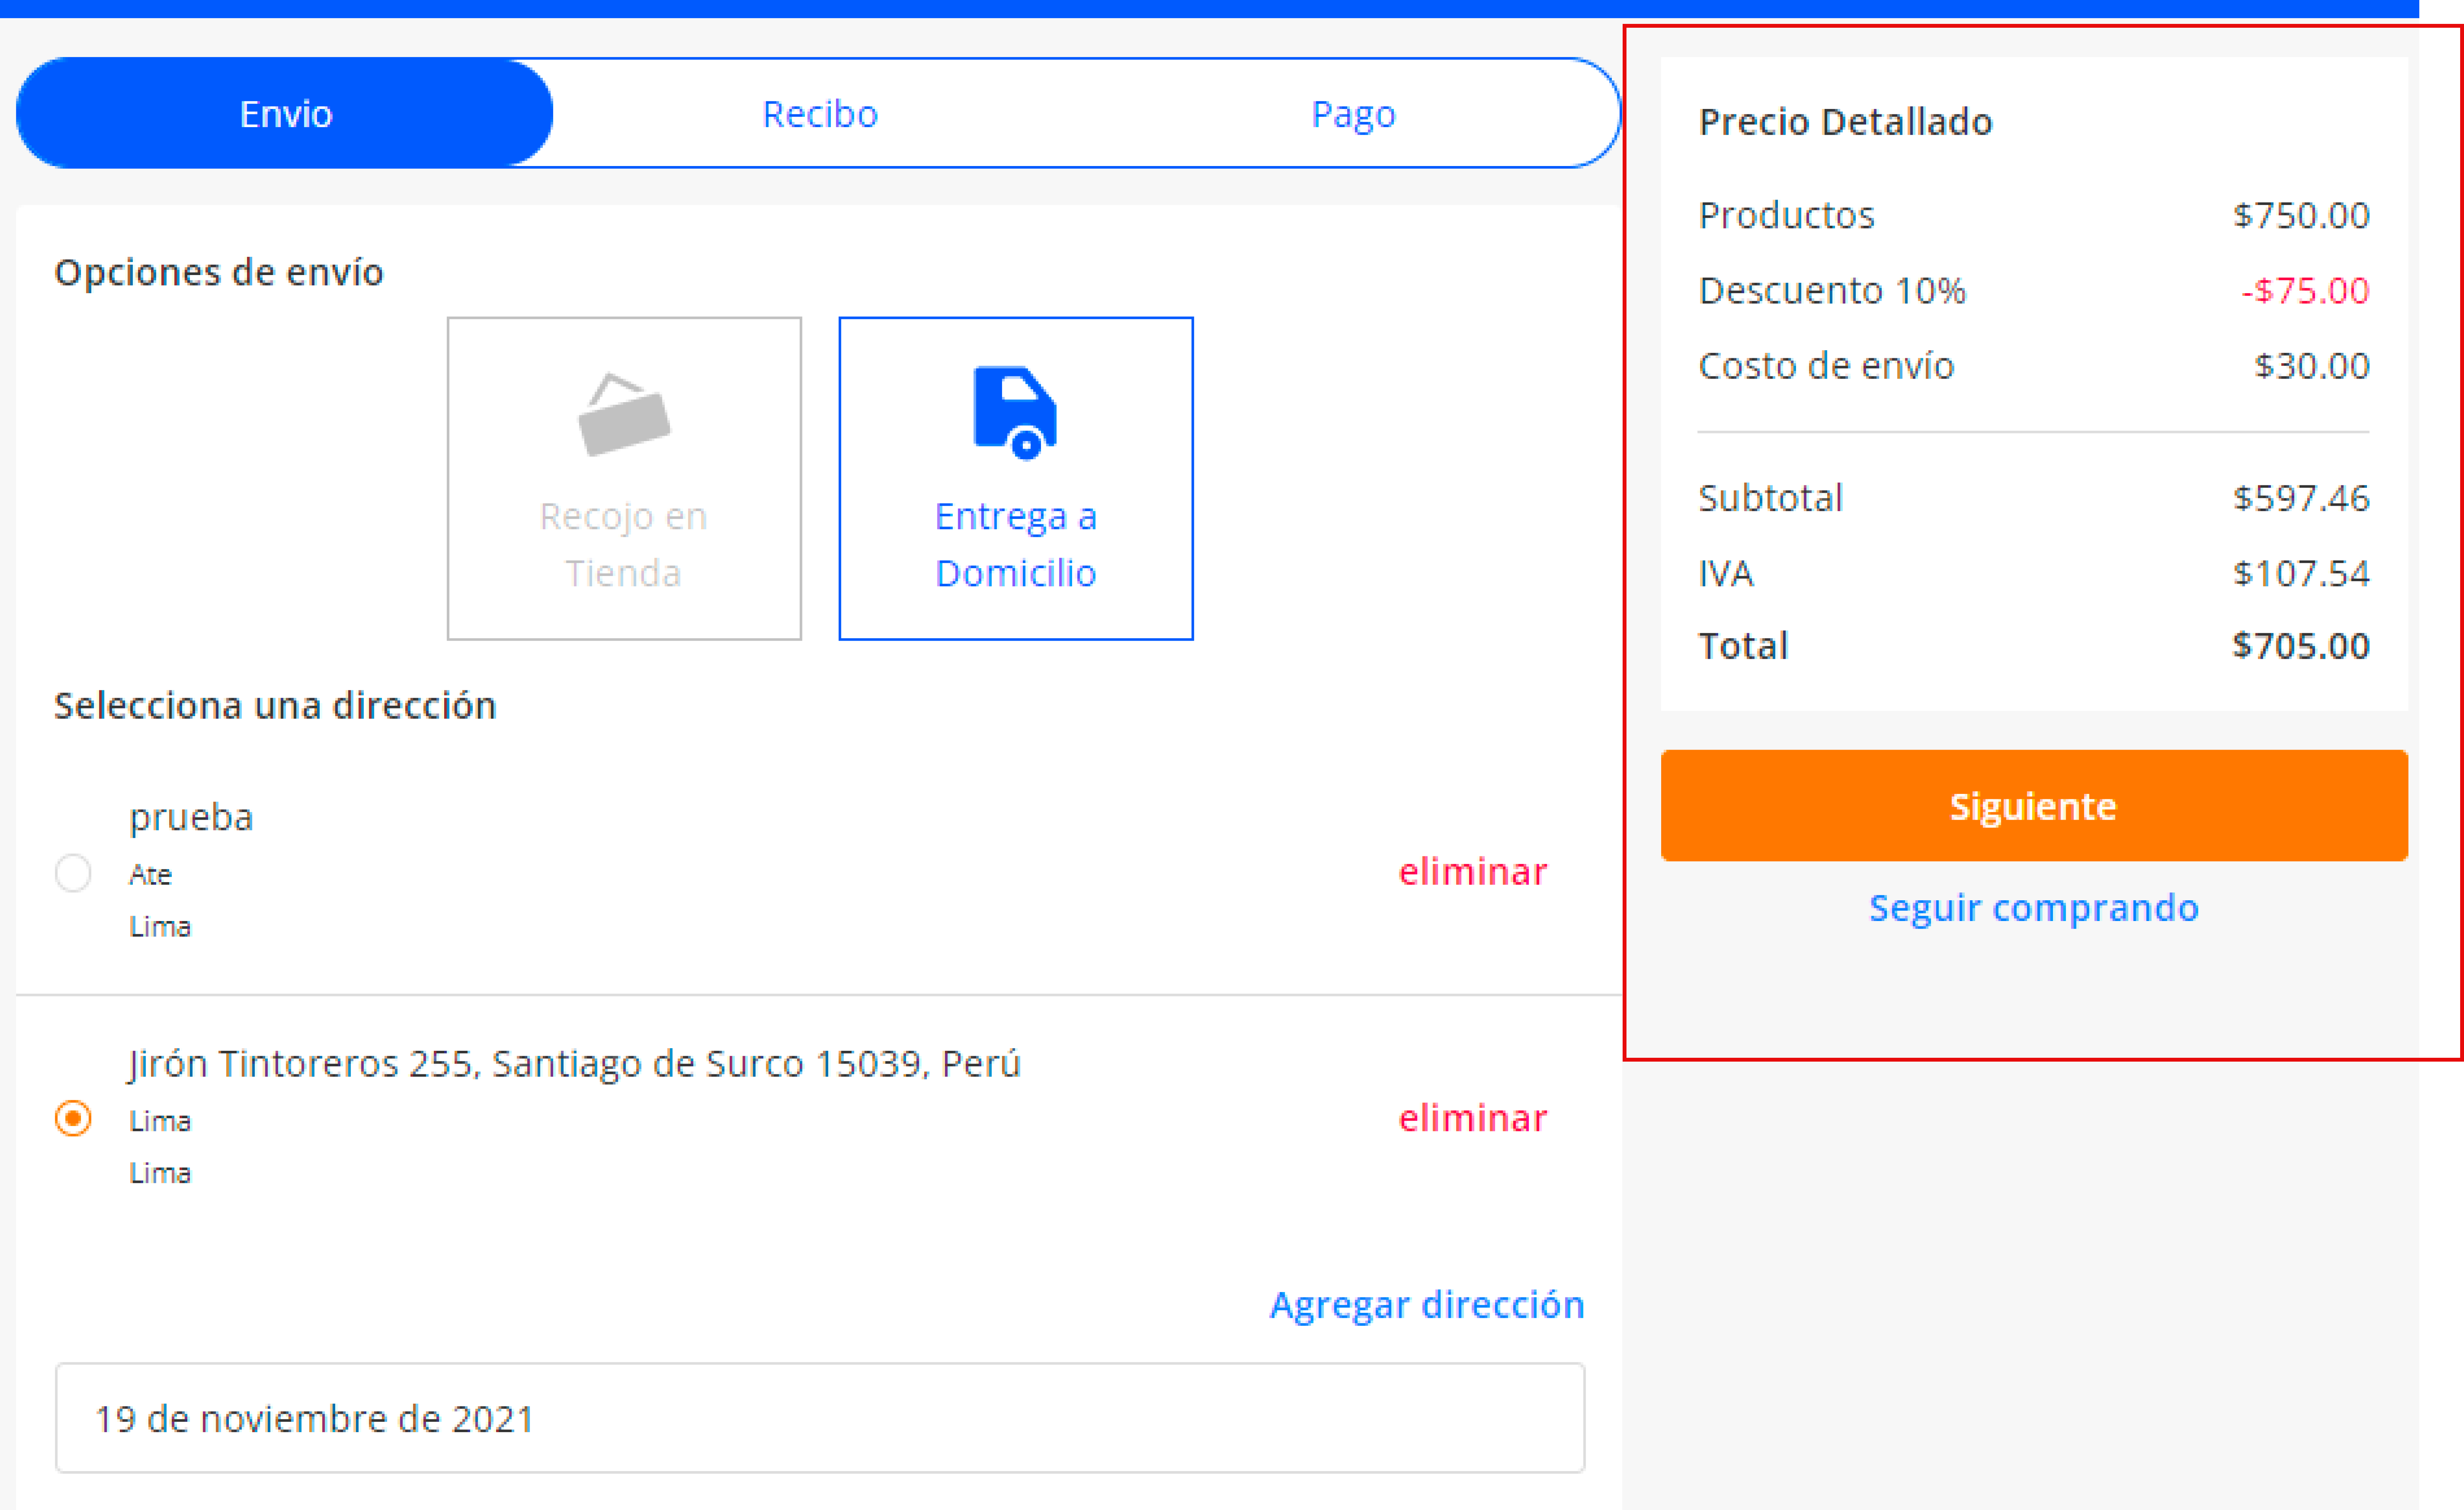Select the Jirón Tintoreros address radio button

pos(73,1118)
